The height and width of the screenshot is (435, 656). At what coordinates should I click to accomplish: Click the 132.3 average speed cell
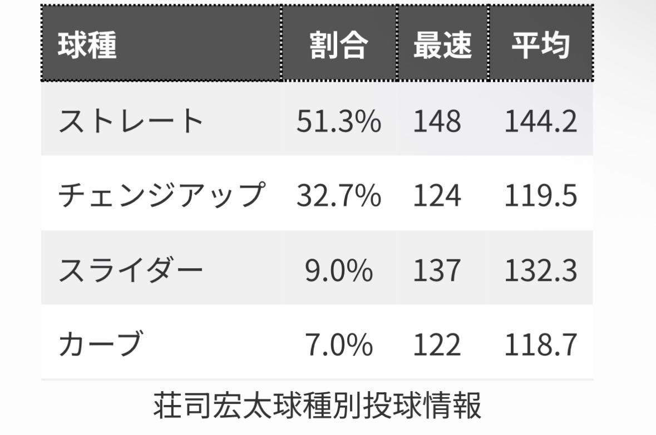click(540, 270)
